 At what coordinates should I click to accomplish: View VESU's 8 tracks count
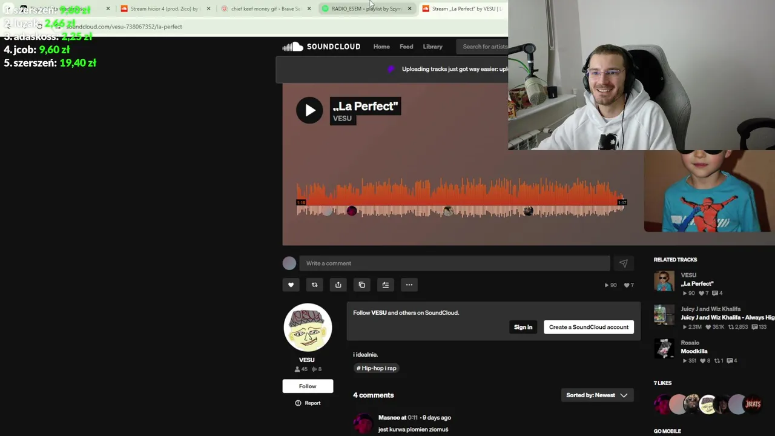(x=316, y=369)
